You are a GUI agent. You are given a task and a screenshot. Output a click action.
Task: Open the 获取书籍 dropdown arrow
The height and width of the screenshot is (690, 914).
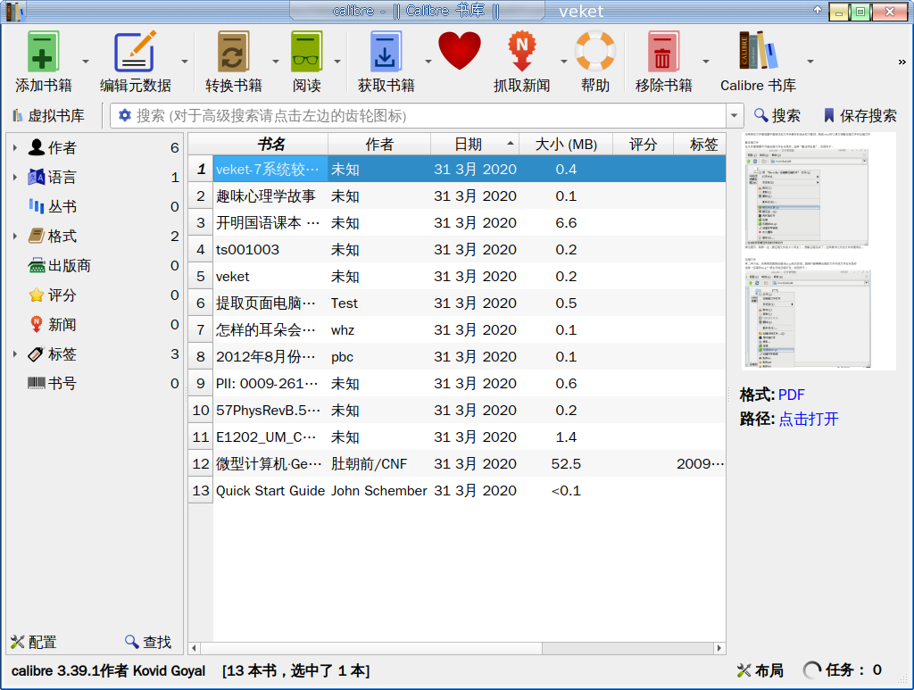[428, 62]
